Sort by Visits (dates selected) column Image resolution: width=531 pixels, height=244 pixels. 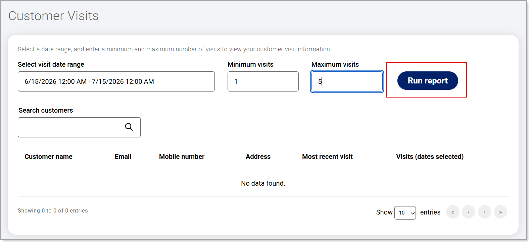point(430,157)
